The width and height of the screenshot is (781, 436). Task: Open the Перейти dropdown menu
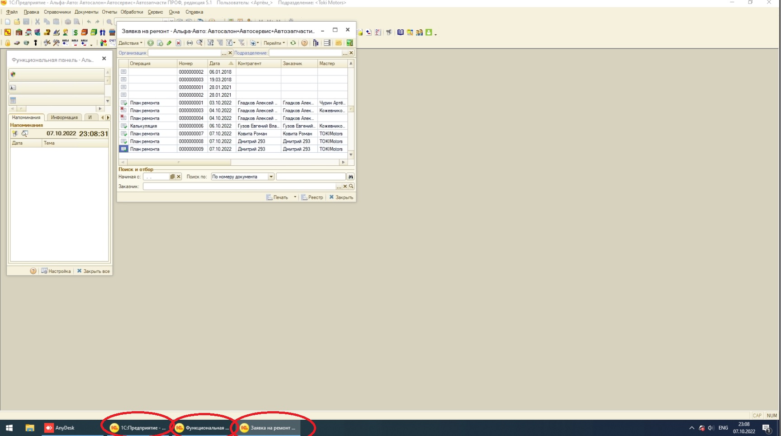[x=274, y=43]
